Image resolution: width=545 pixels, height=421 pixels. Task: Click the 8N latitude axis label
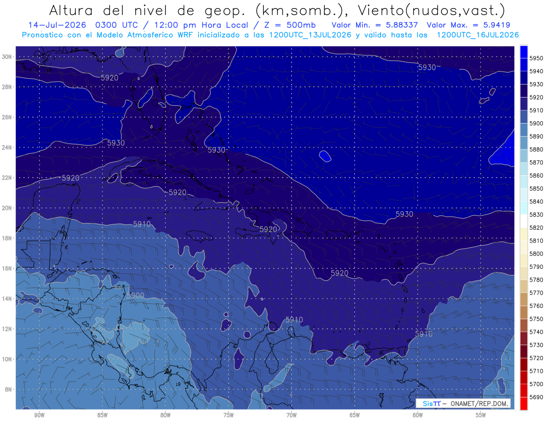(x=7, y=390)
